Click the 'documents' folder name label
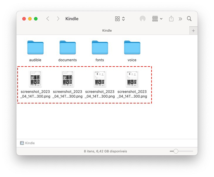This screenshot has width=214, height=177. (67, 60)
